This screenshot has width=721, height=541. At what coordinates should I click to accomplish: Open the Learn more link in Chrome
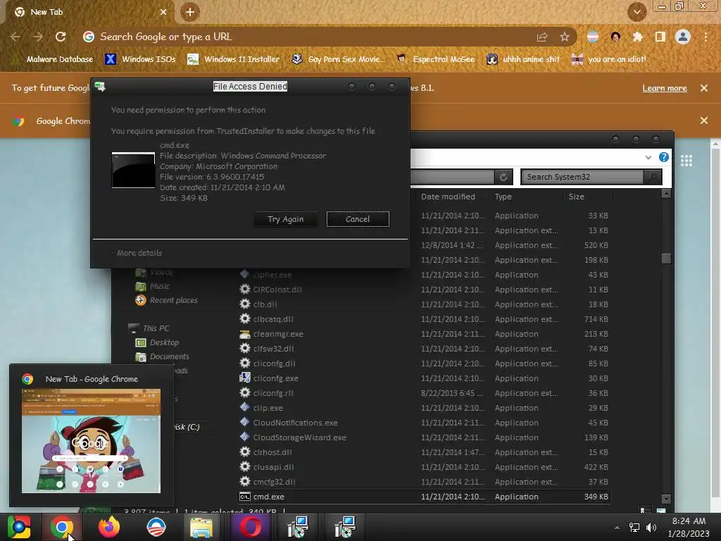665,88
